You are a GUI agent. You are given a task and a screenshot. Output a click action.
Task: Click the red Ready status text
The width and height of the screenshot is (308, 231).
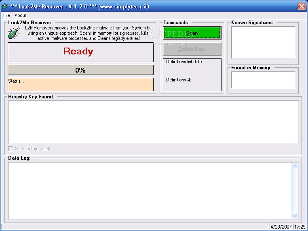coord(78,51)
